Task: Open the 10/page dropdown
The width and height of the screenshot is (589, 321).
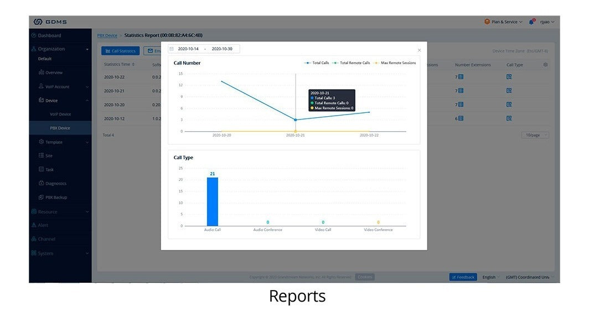Action: click(x=535, y=134)
